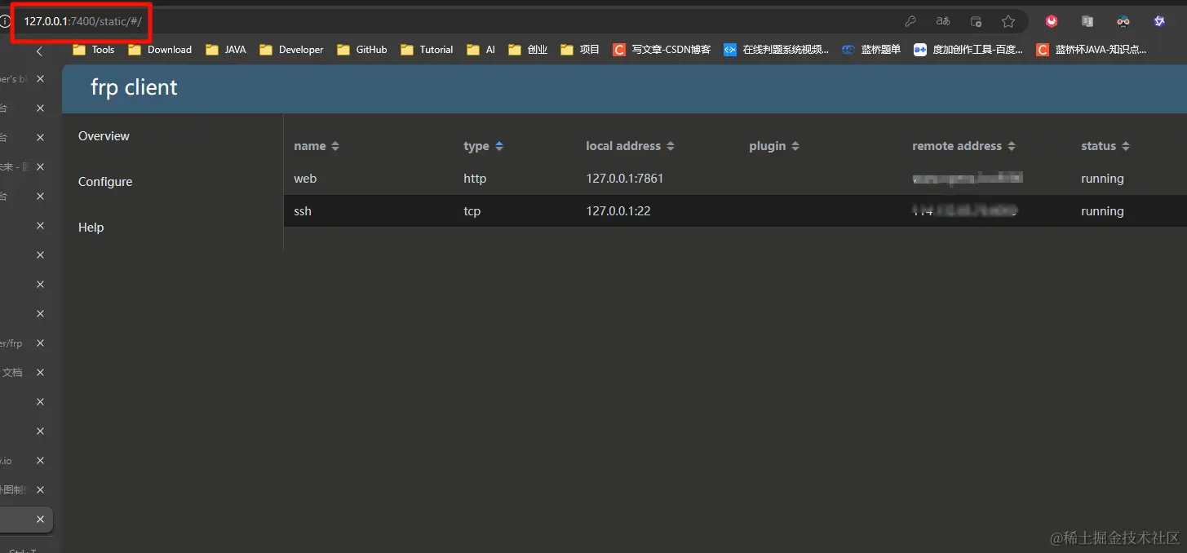Open the 度加创作工具-百度 bookmark

[968, 50]
